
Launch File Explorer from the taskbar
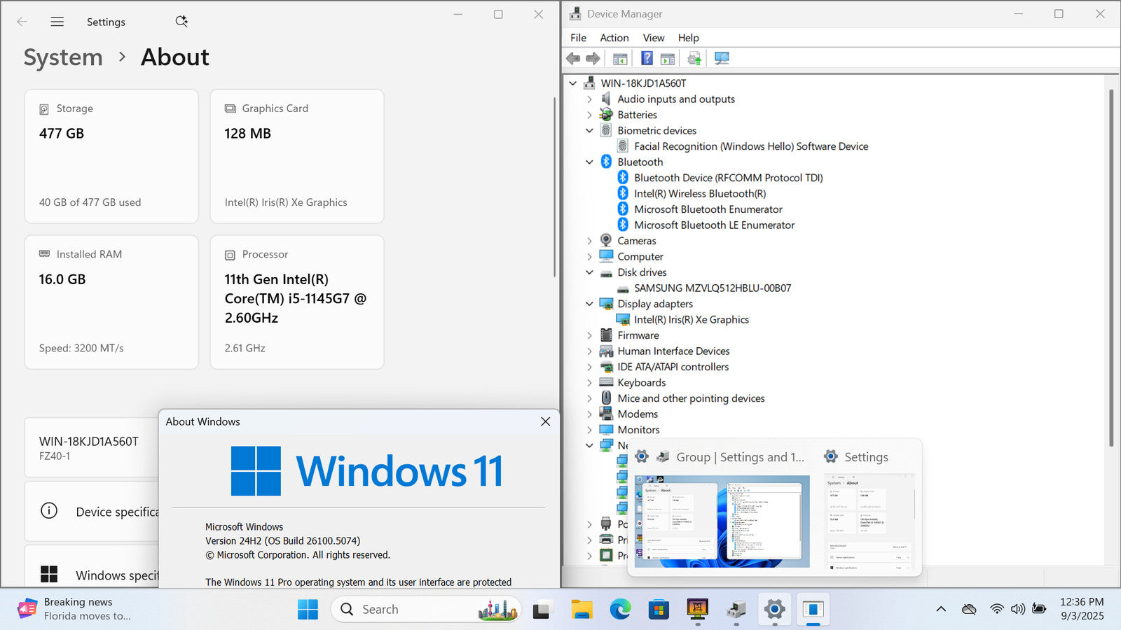tap(582, 610)
